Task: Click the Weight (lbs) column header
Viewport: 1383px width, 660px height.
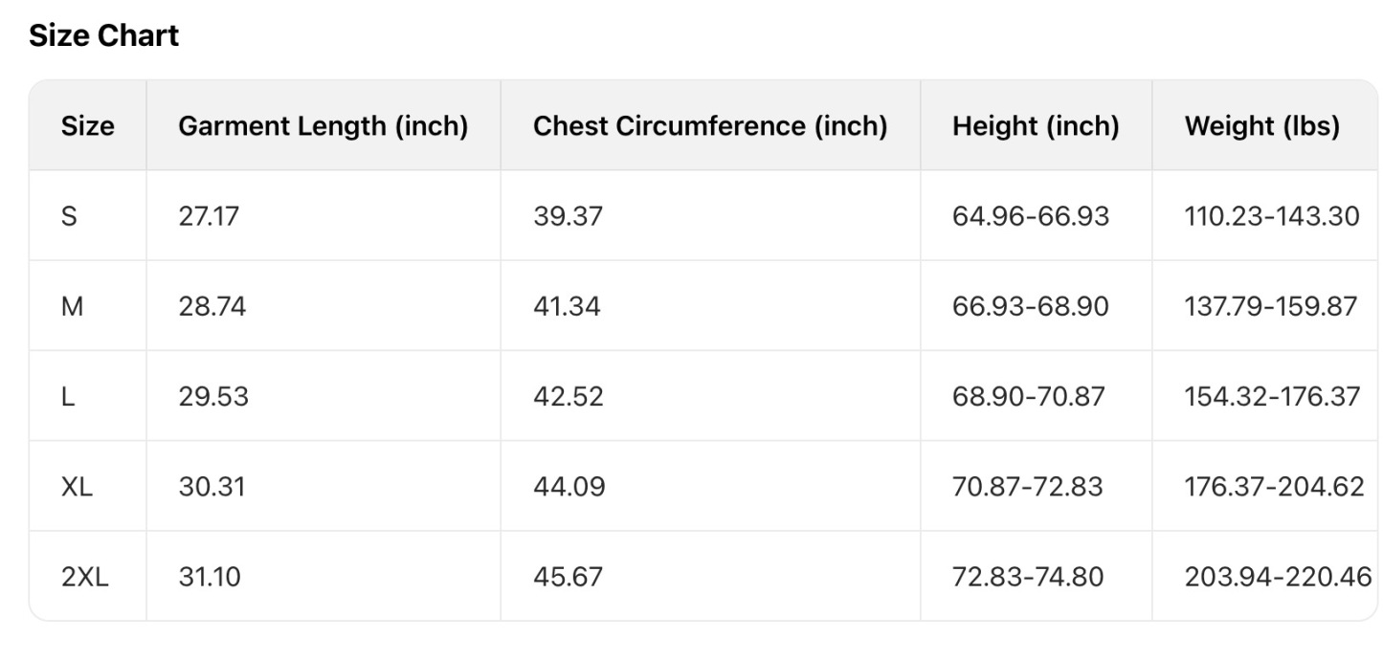Action: [x=1261, y=126]
